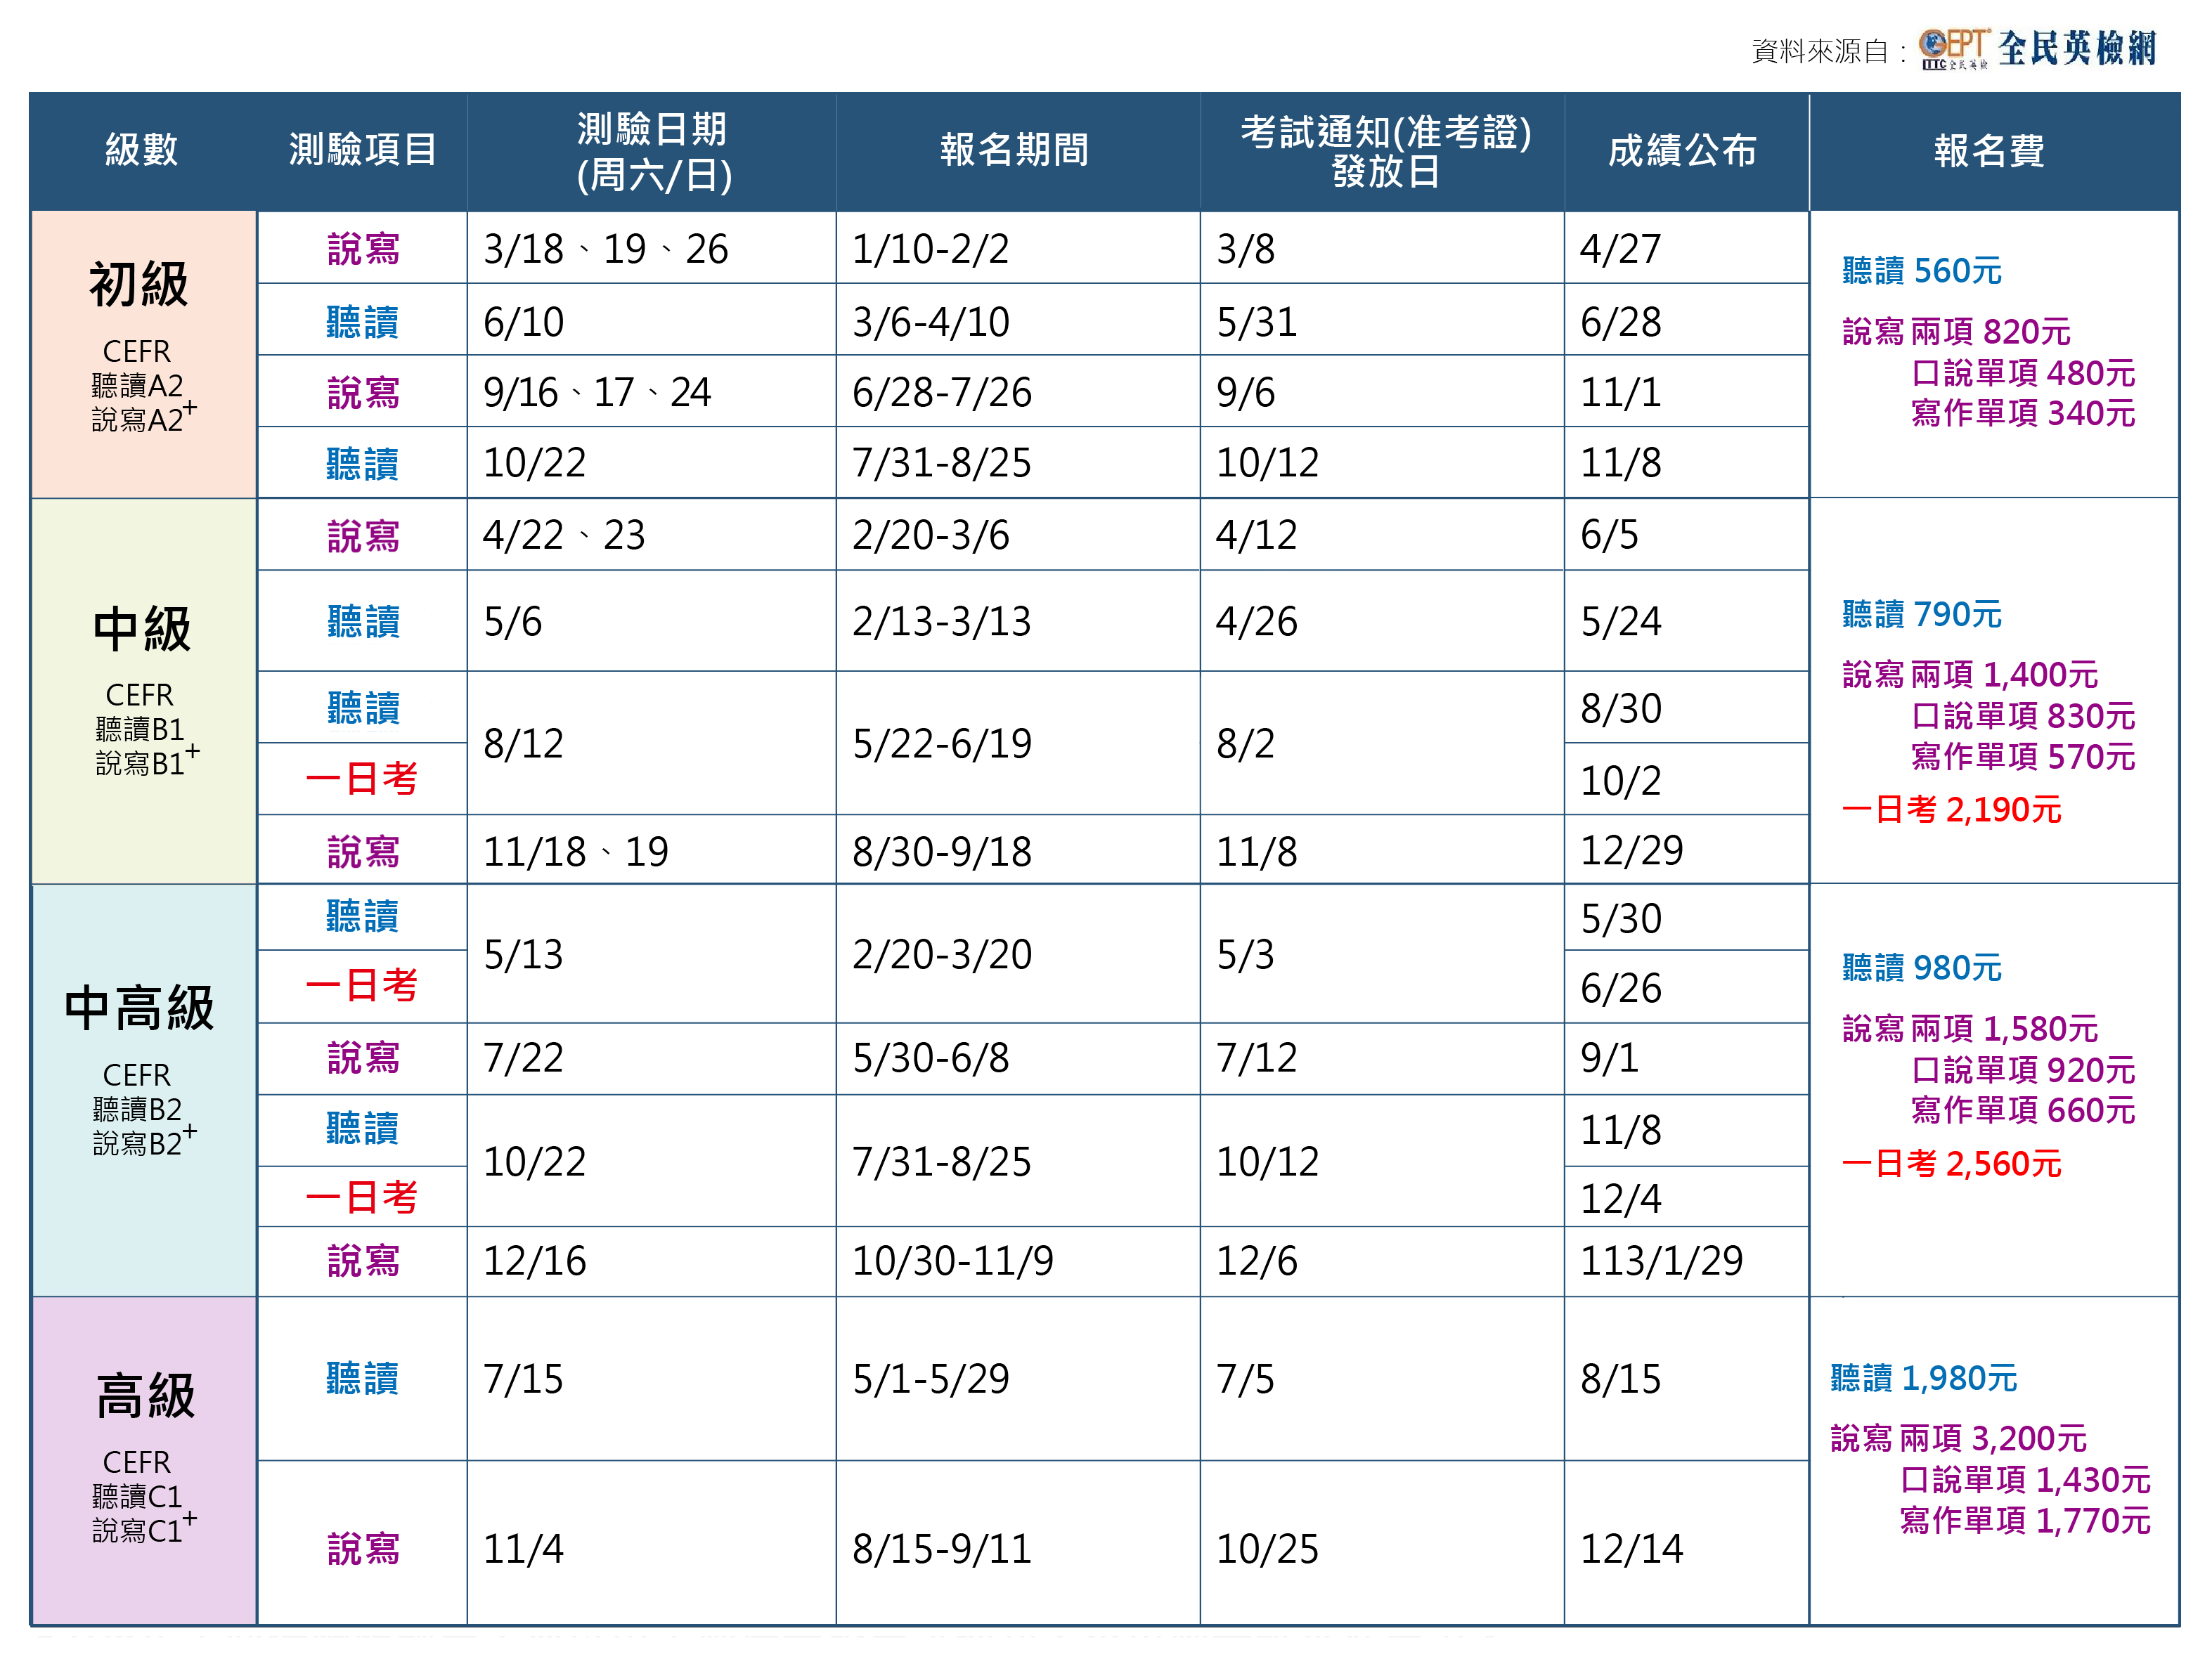
Task: Click registration period 8/30-9/18
Action: pyautogui.click(x=941, y=852)
